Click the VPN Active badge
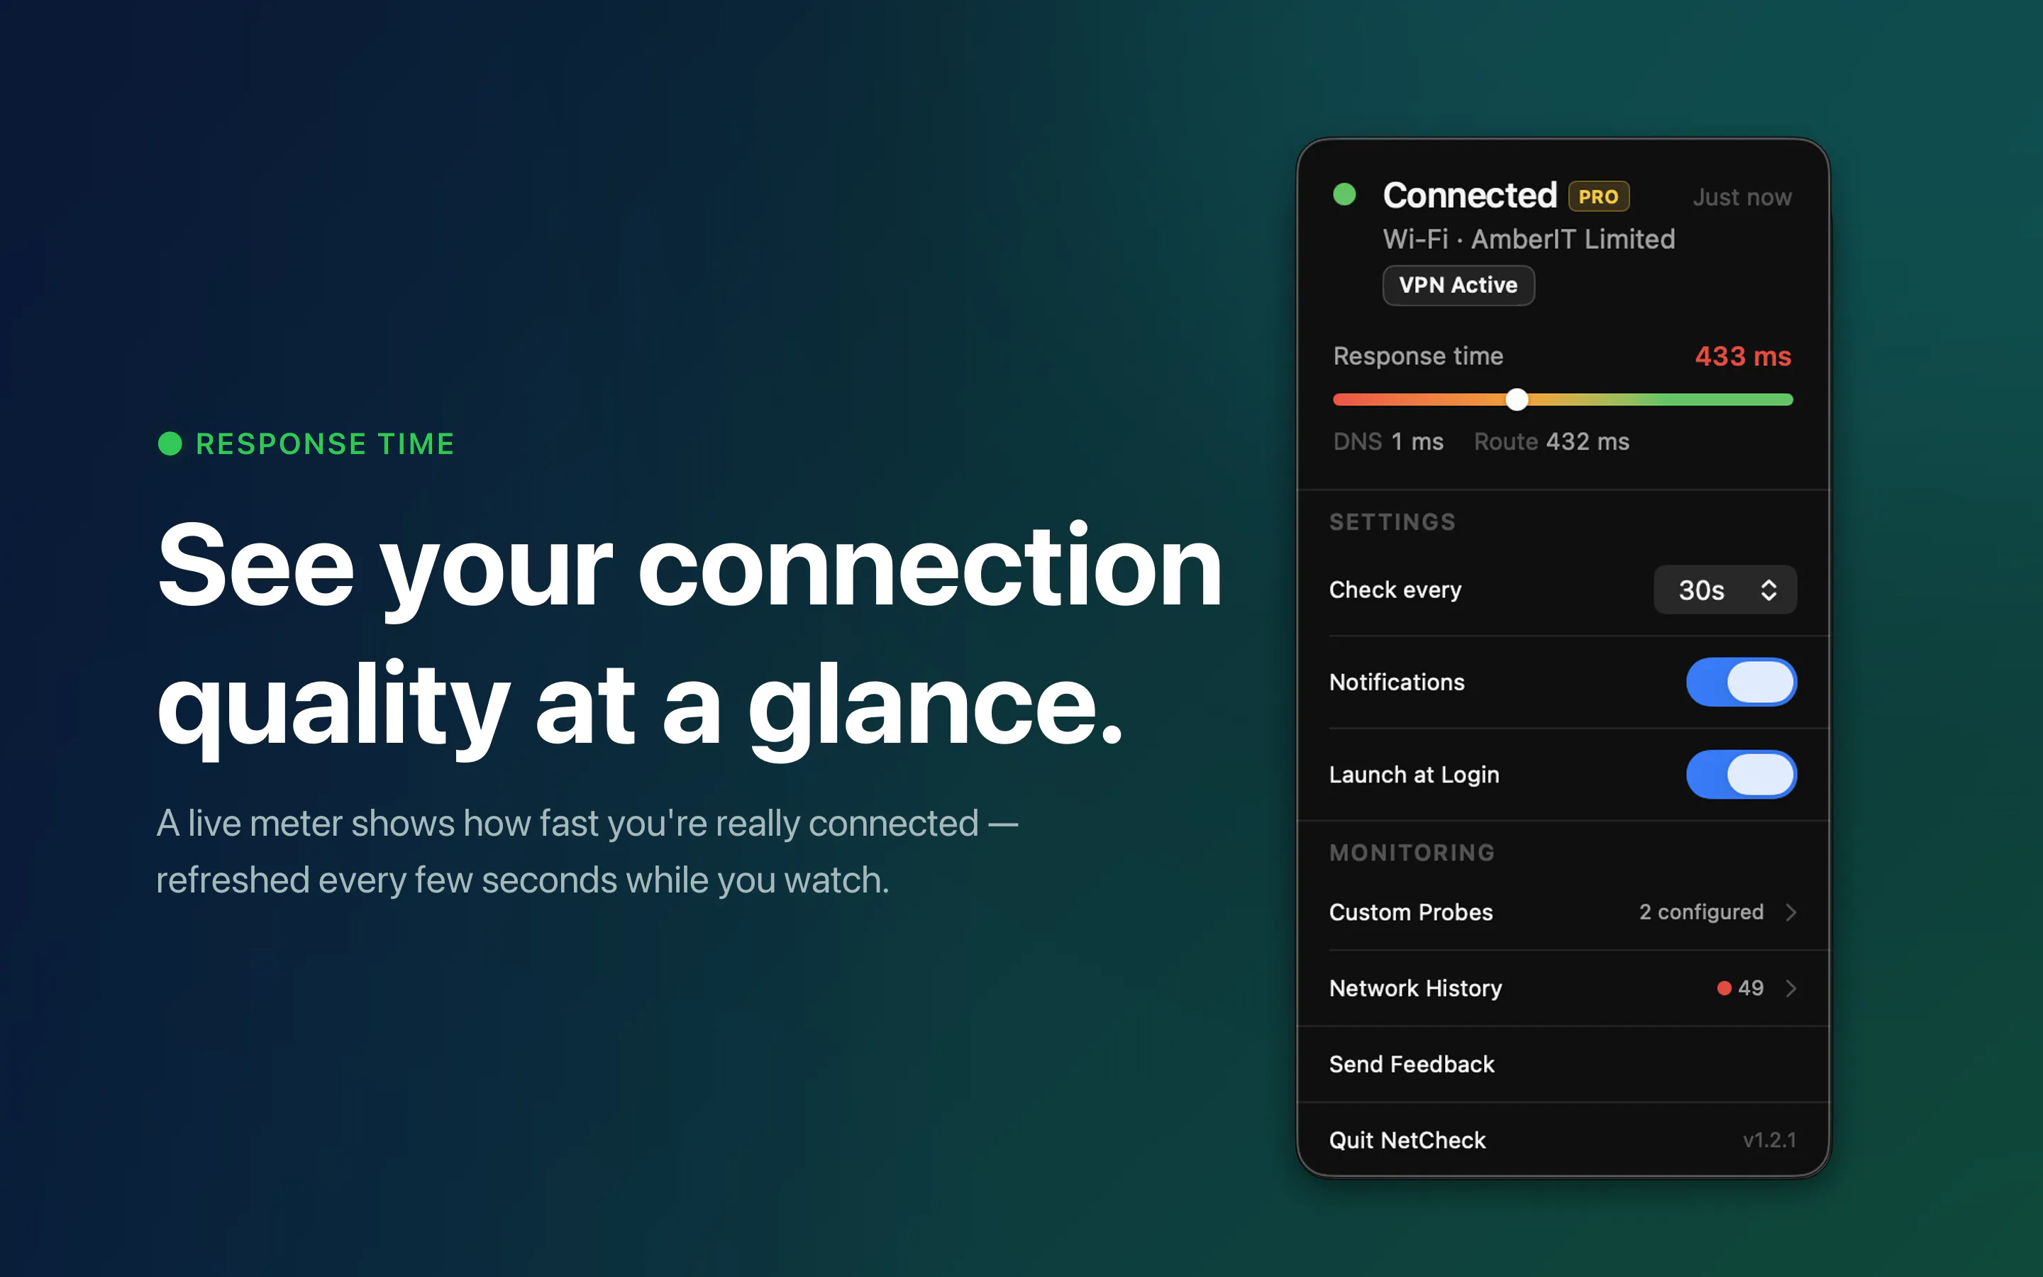 1458,285
